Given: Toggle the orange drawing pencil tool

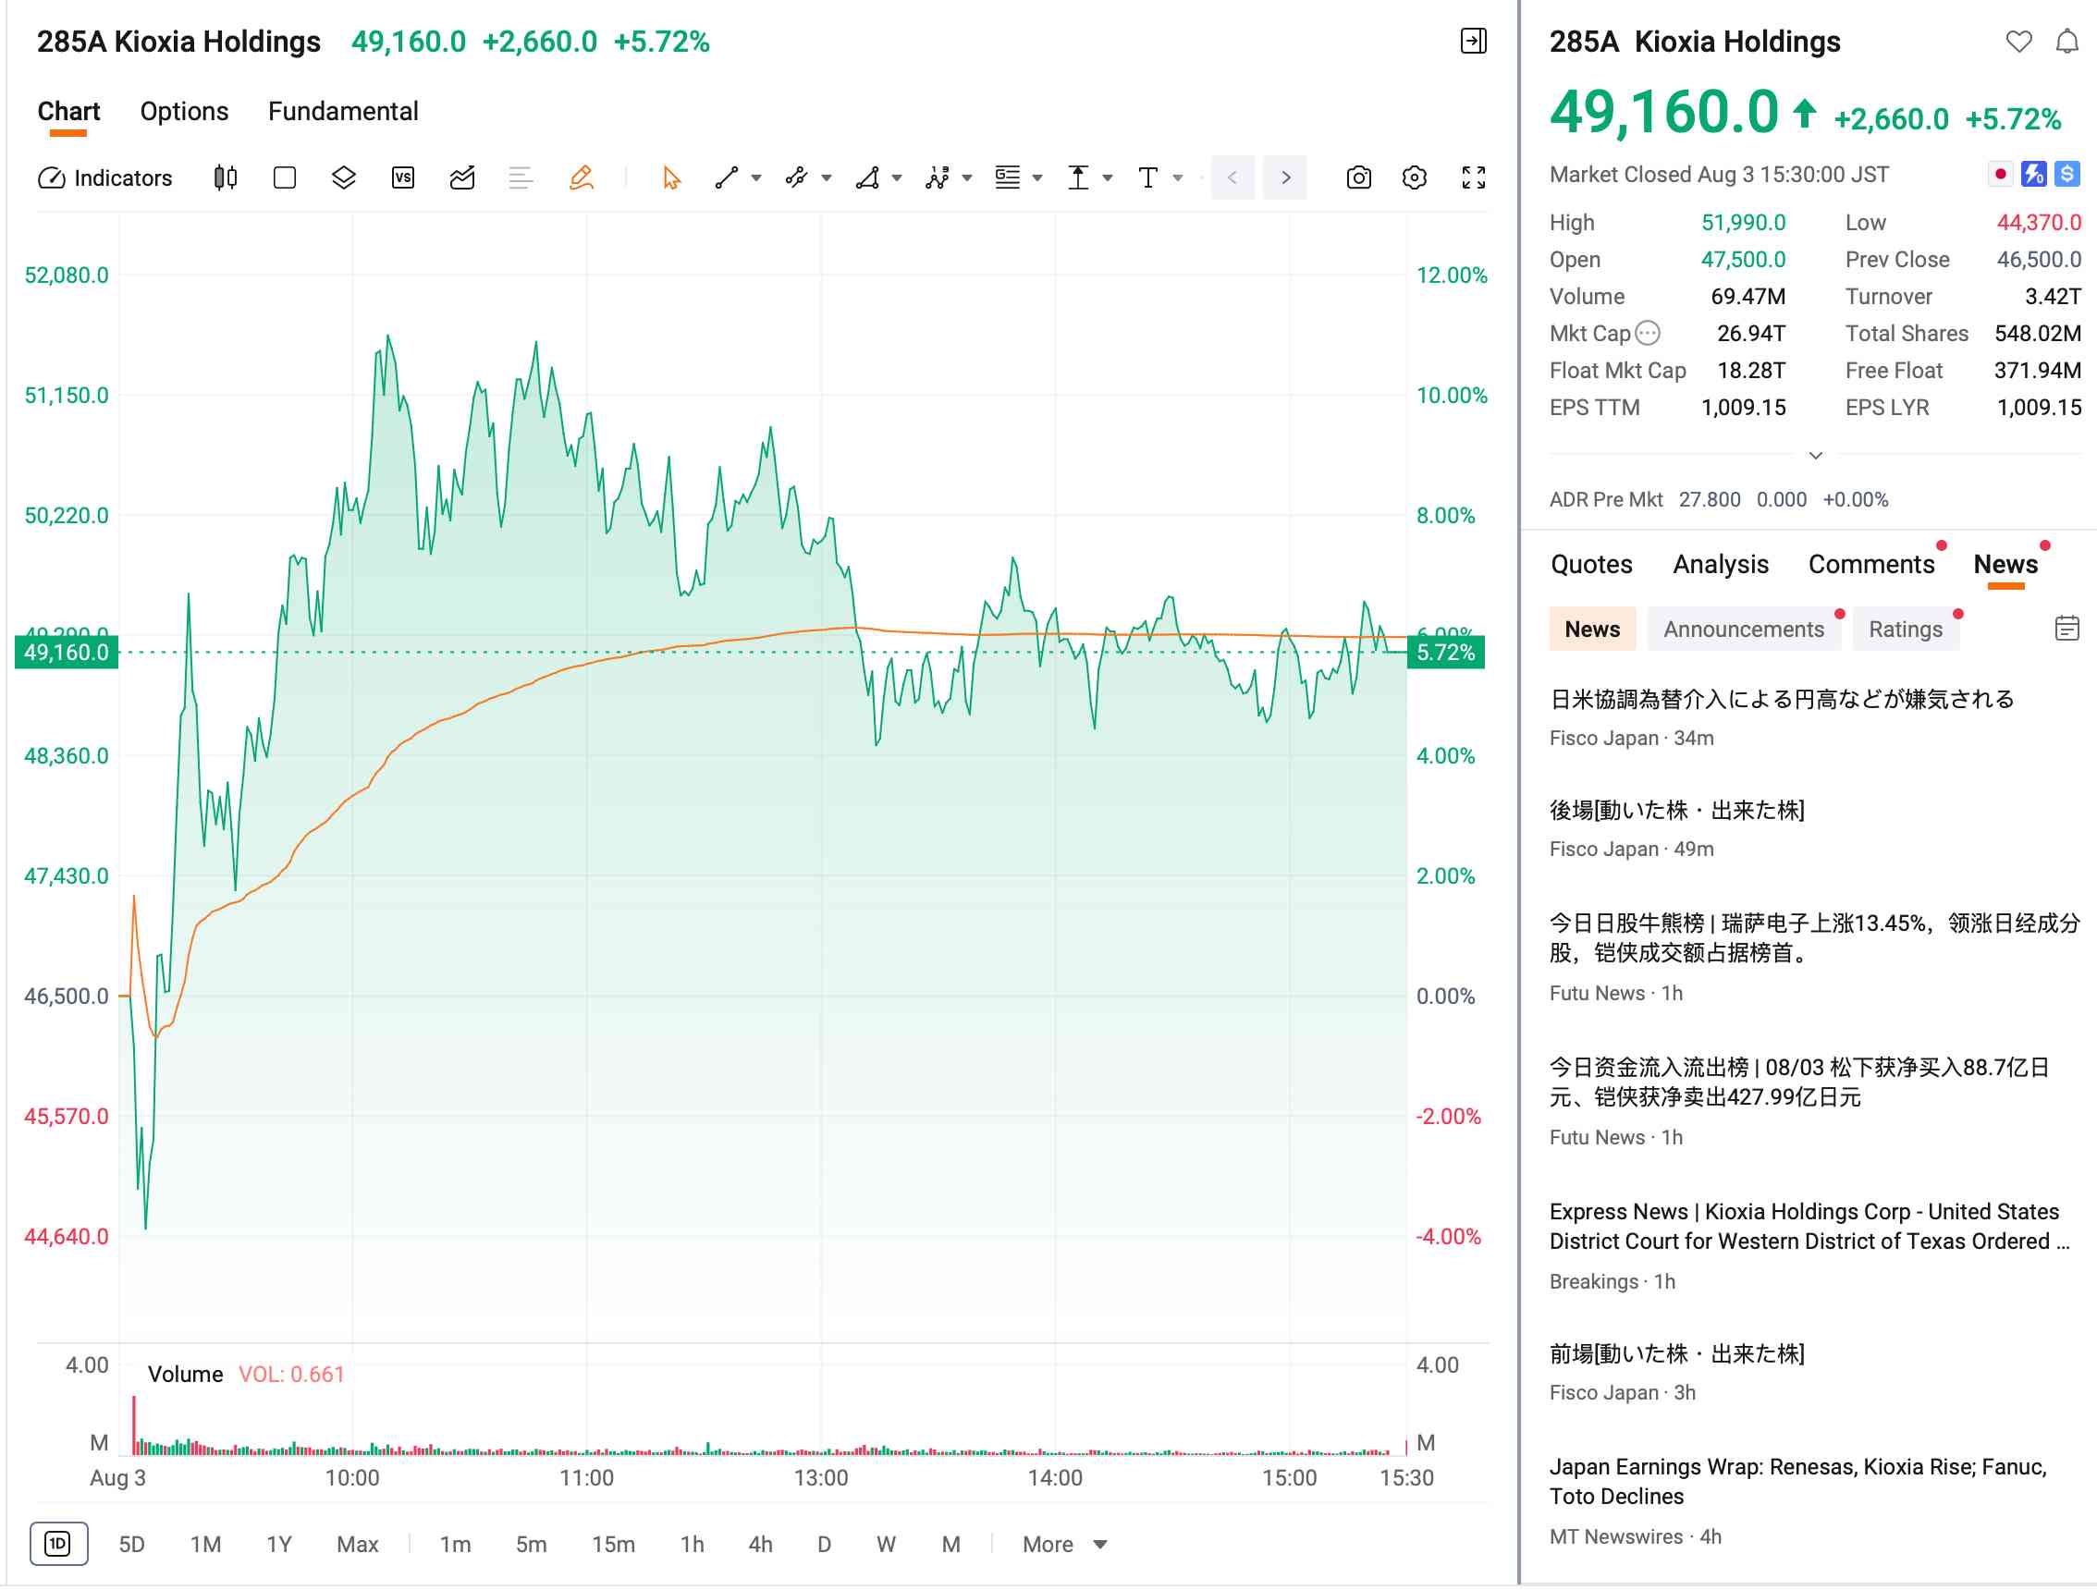Looking at the screenshot, I should 582,178.
